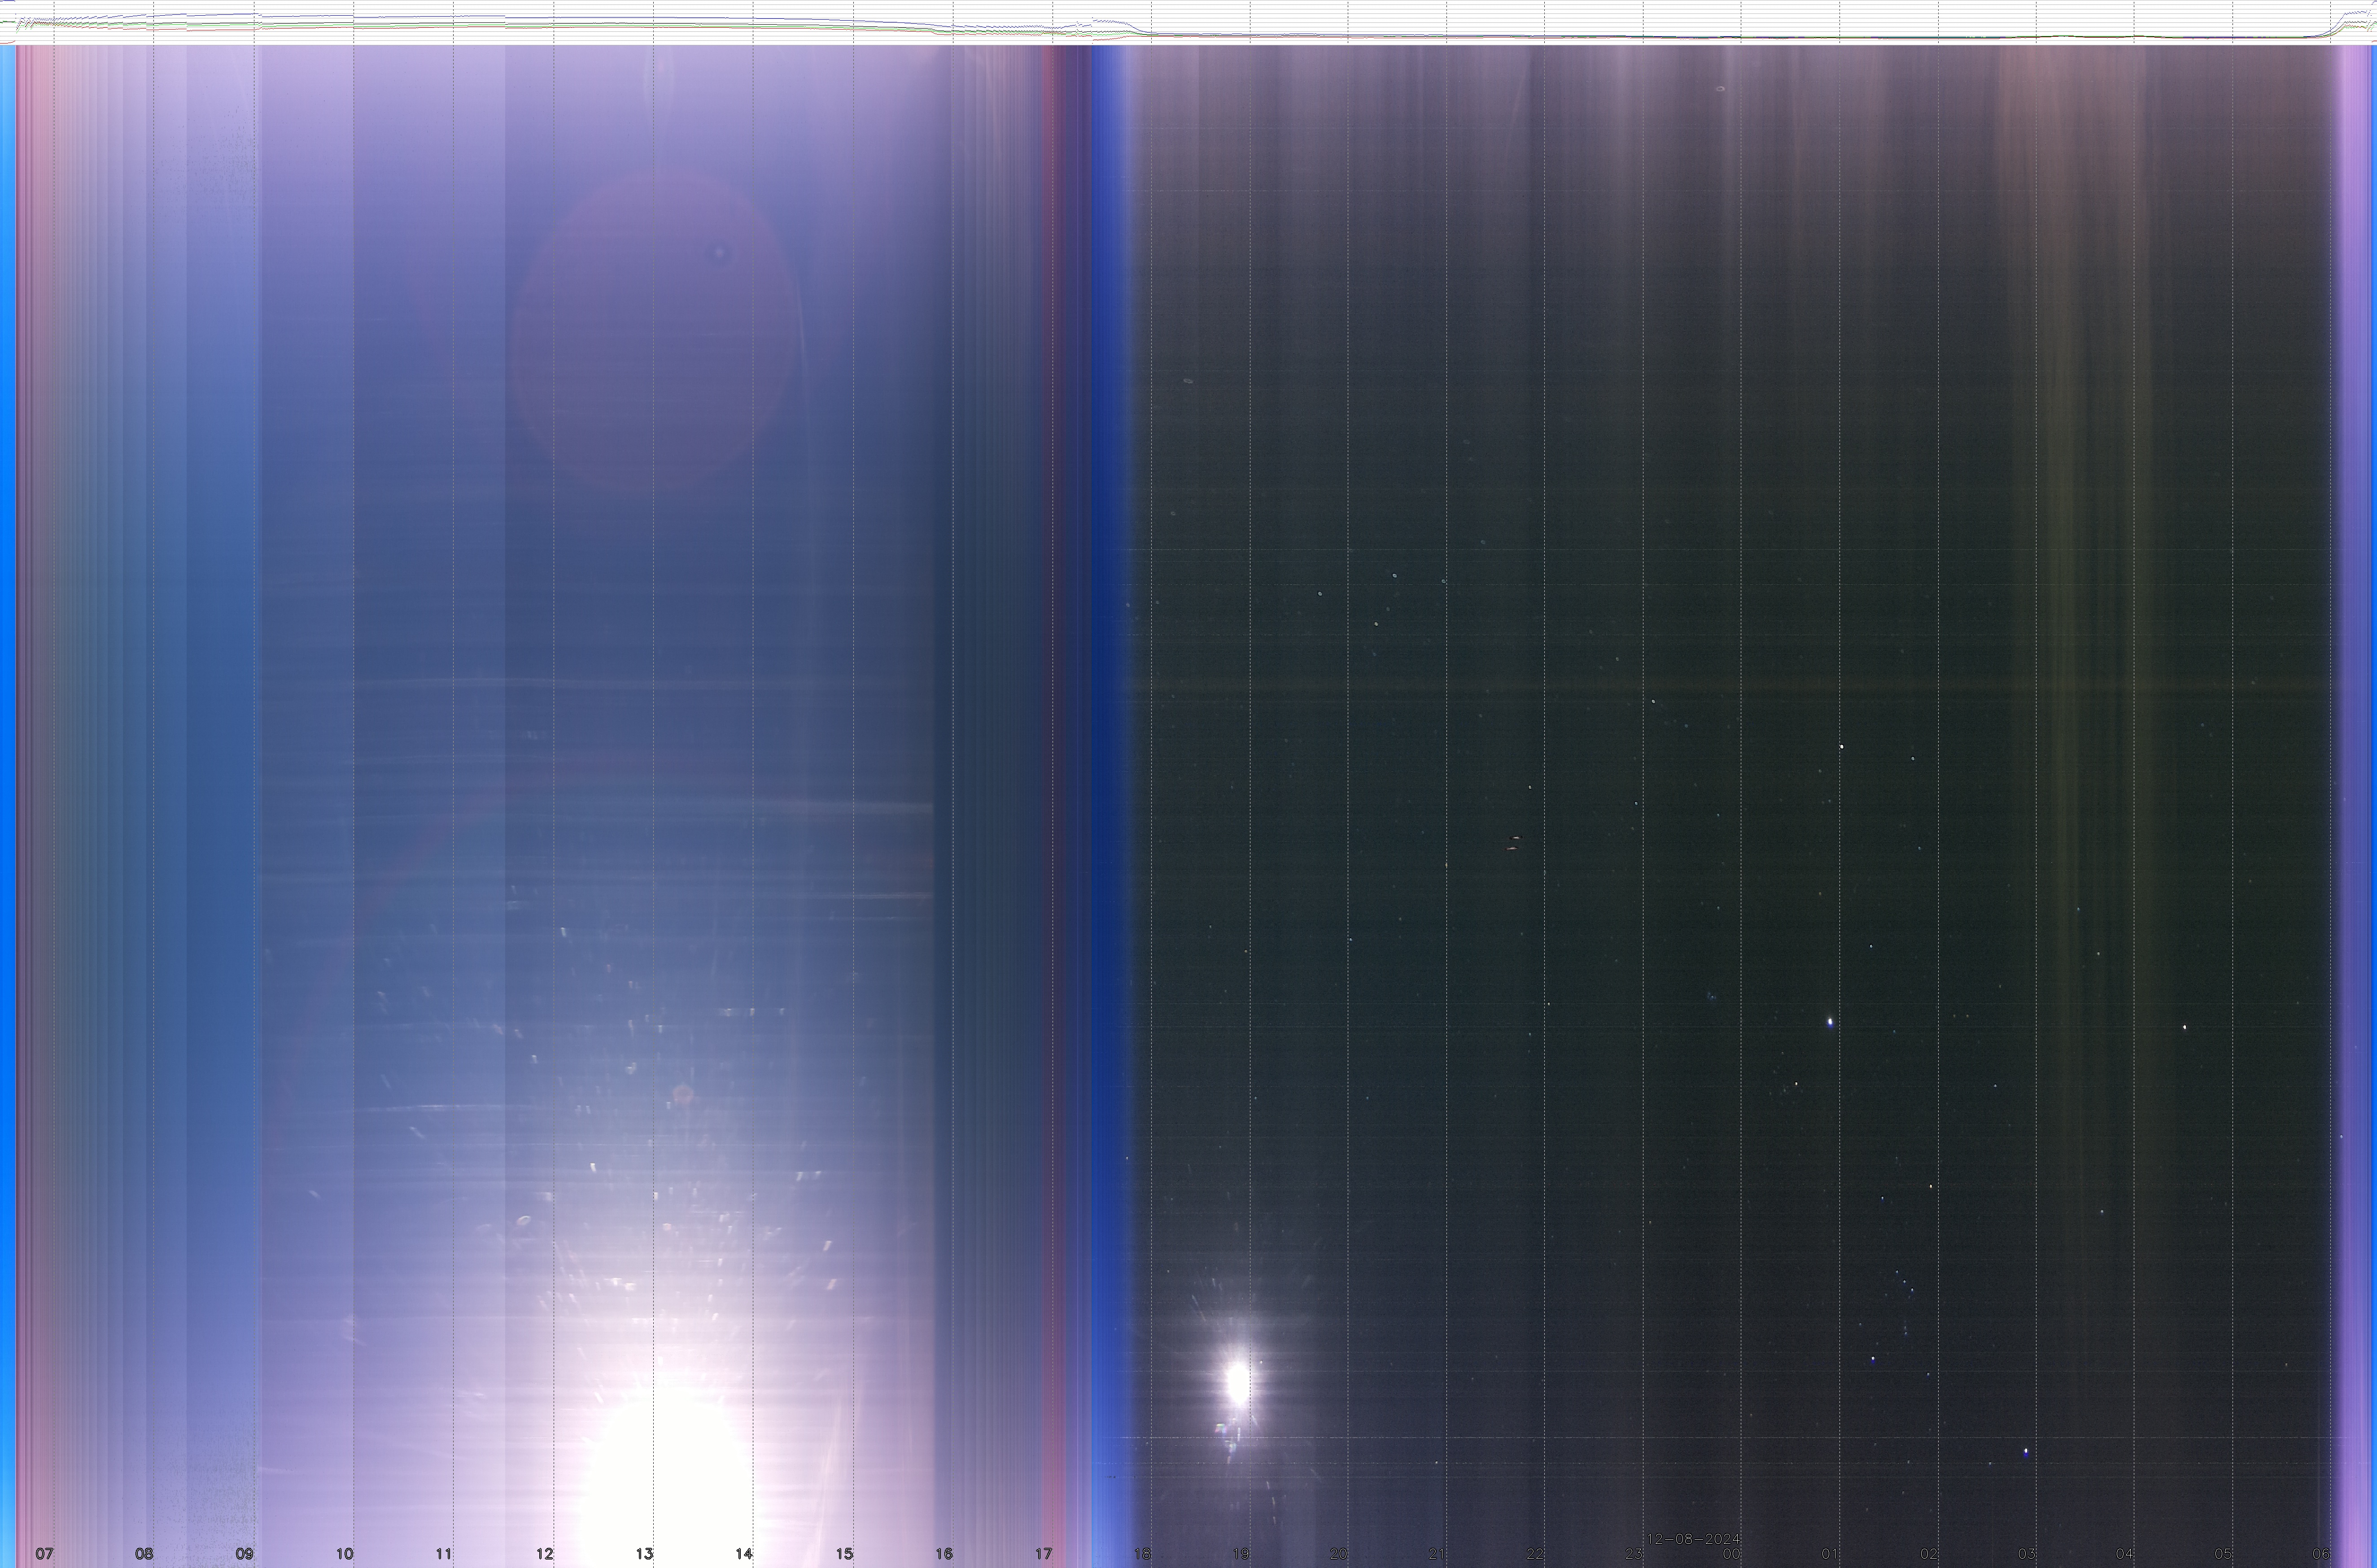Click the 05 hour label
Viewport: 2377px width, 1568px height.
2223,1554
